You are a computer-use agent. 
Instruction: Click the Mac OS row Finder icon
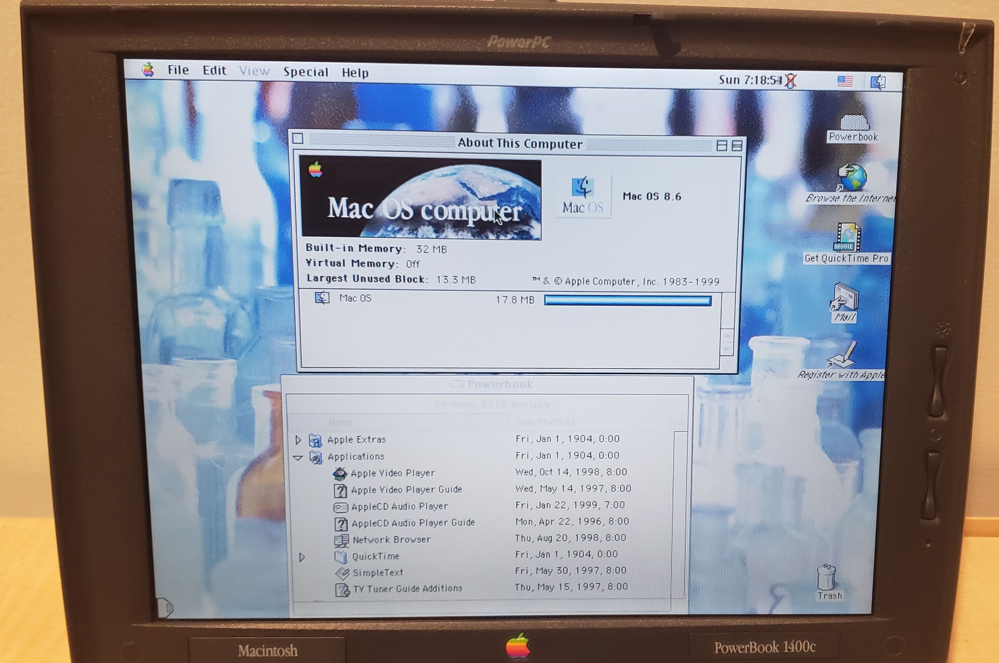coord(322,298)
